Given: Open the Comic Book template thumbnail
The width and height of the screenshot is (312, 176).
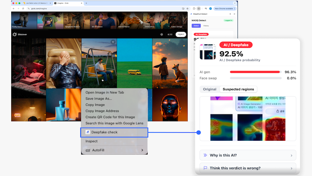Looking at the screenshot, I should (x=156, y=20).
